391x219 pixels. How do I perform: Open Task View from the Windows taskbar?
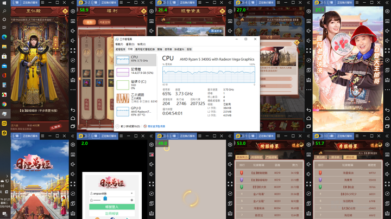(4, 28)
